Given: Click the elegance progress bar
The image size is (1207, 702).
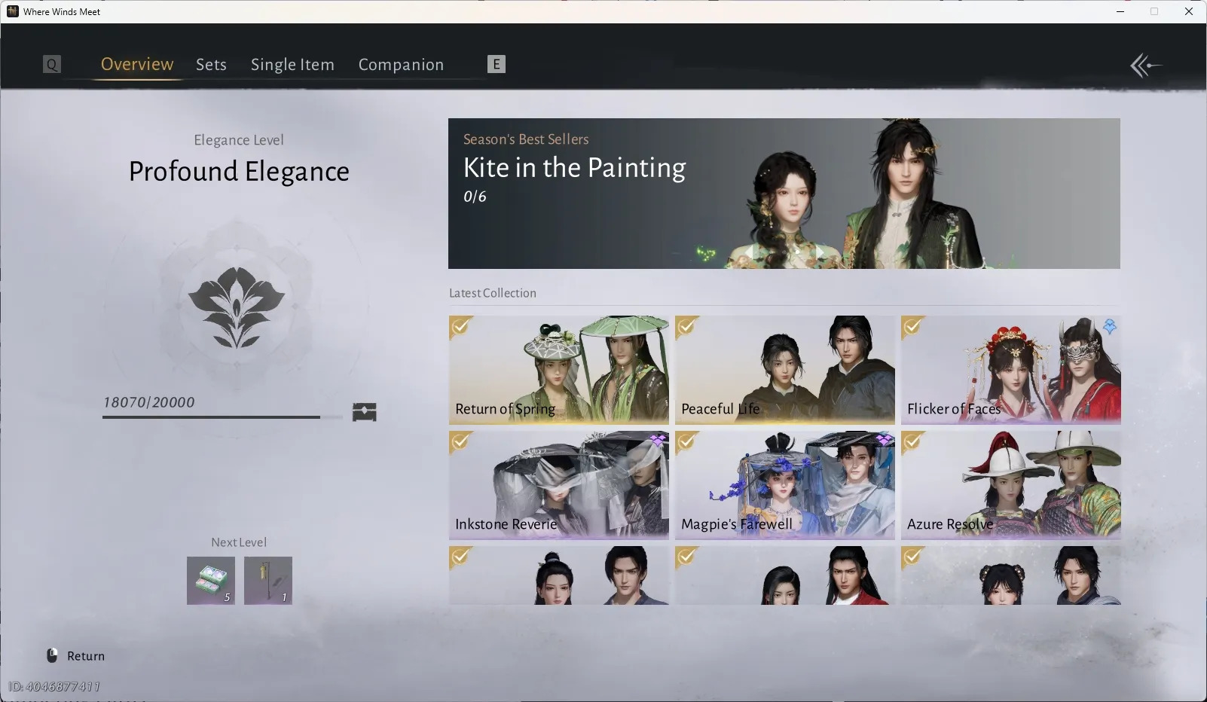Looking at the screenshot, I should 222,417.
